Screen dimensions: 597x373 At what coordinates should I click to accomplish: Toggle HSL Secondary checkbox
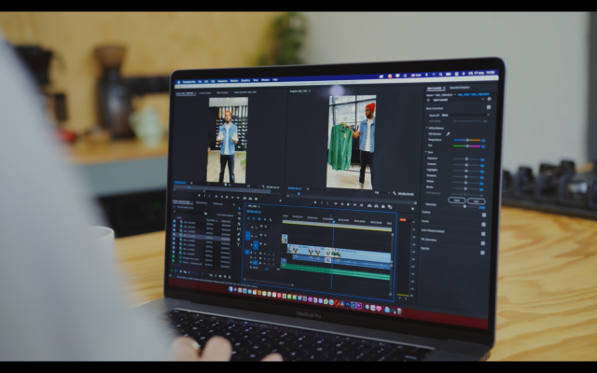(483, 243)
